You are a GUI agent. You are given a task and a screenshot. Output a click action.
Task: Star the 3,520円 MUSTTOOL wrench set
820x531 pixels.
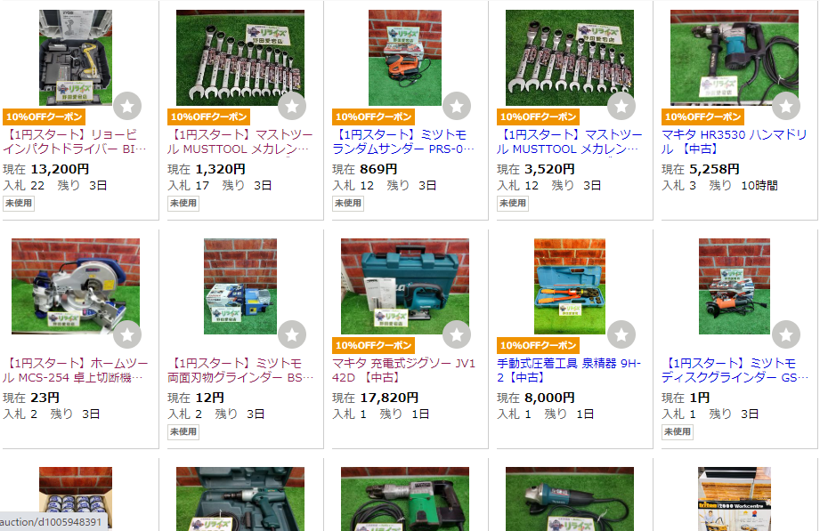tap(621, 106)
